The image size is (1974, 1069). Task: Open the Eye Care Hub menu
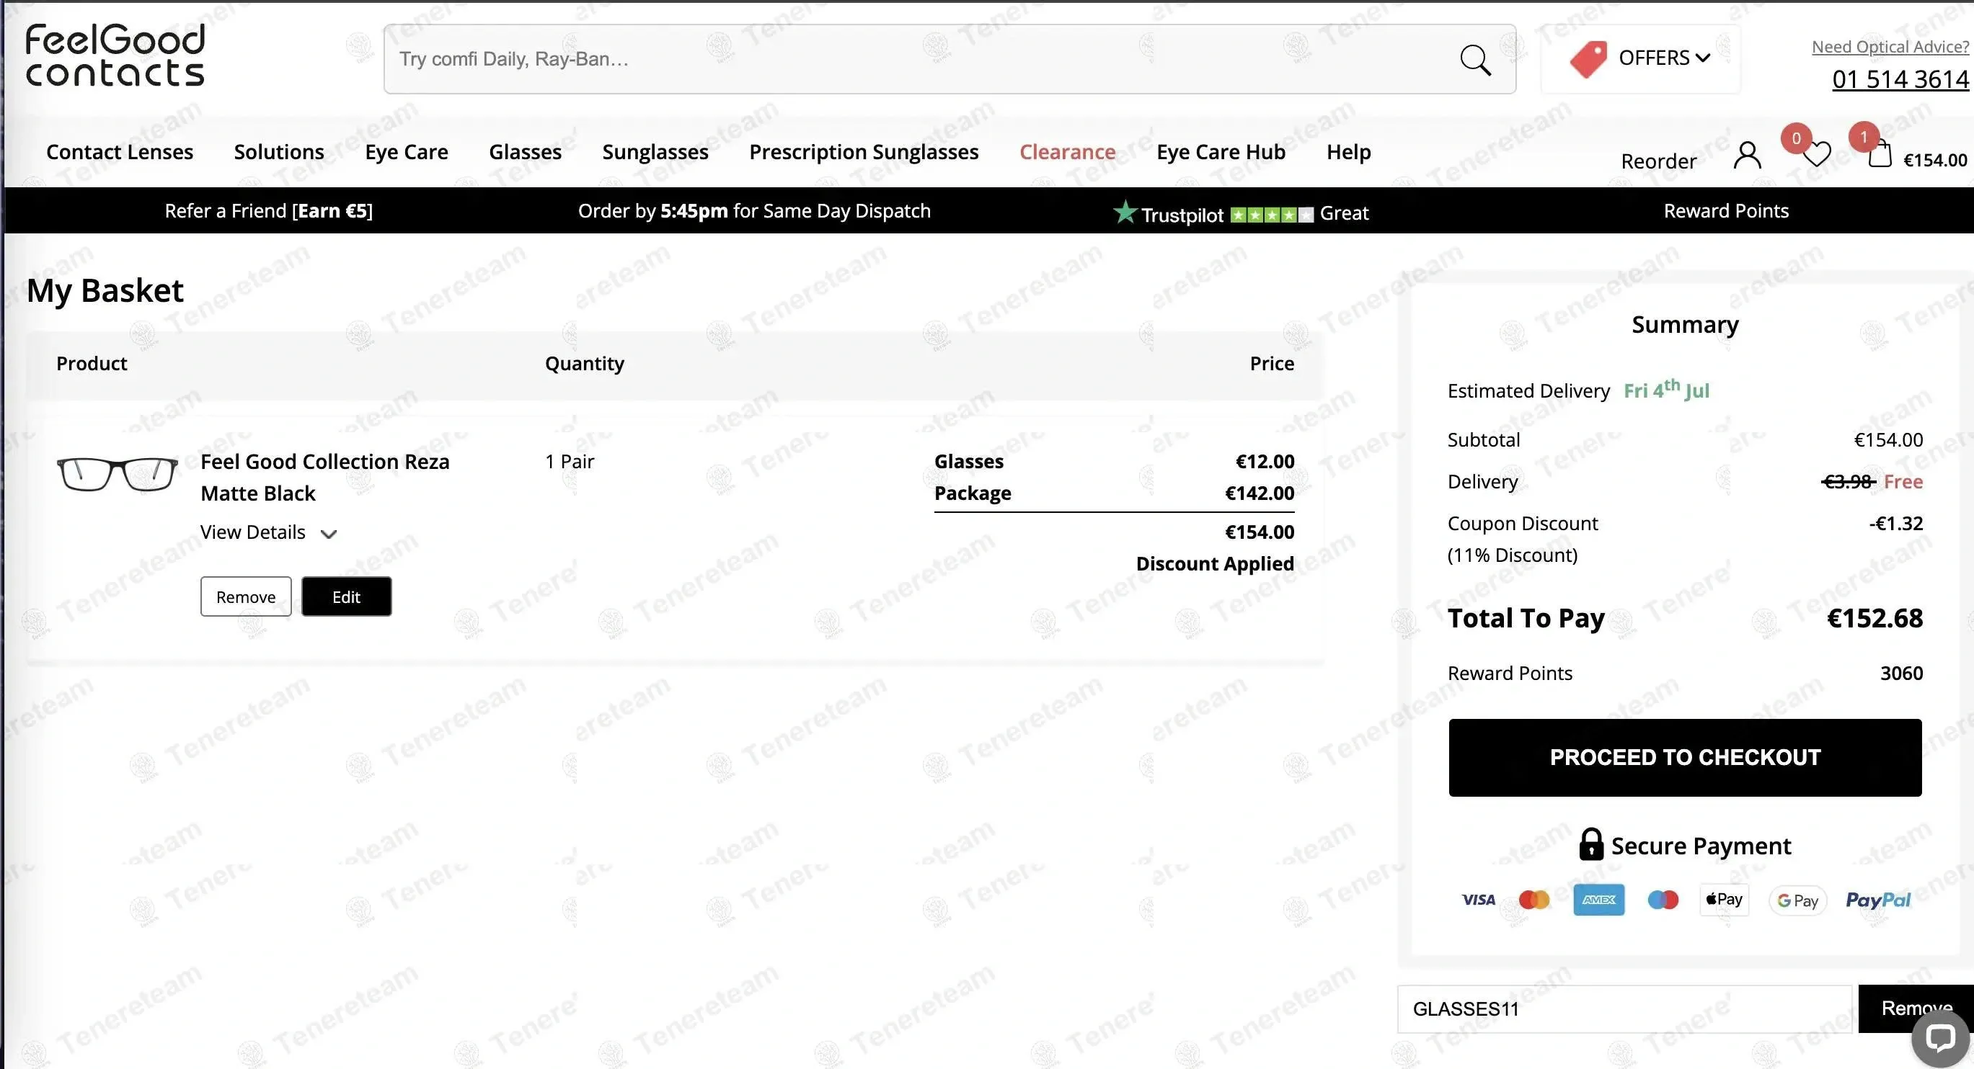pyautogui.click(x=1221, y=151)
